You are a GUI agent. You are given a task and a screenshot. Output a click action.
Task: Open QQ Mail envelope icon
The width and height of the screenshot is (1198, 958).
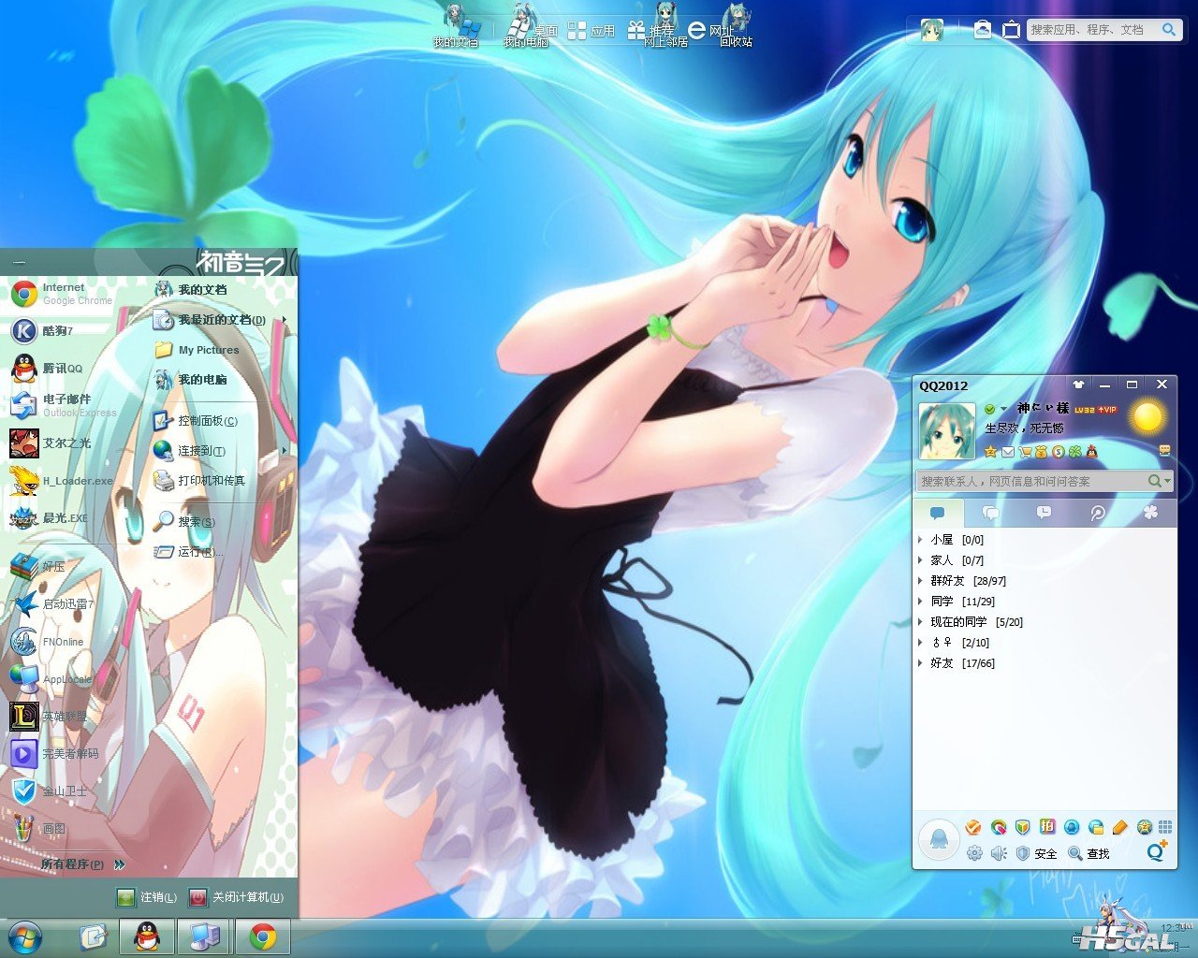tap(1008, 452)
